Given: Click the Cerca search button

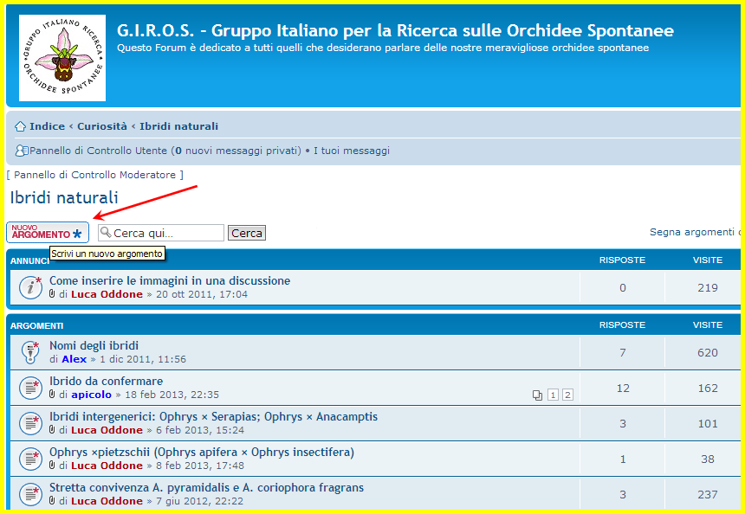Looking at the screenshot, I should [247, 233].
